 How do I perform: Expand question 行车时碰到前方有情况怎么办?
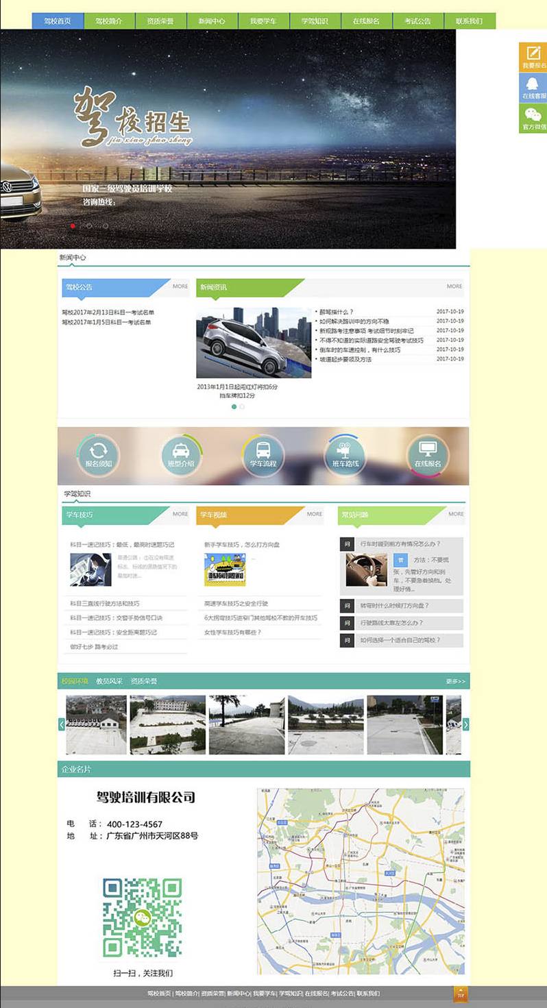401,544
